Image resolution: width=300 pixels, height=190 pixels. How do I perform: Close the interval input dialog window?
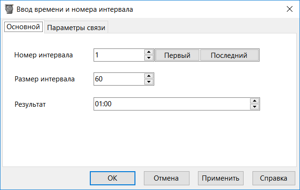coord(289,9)
